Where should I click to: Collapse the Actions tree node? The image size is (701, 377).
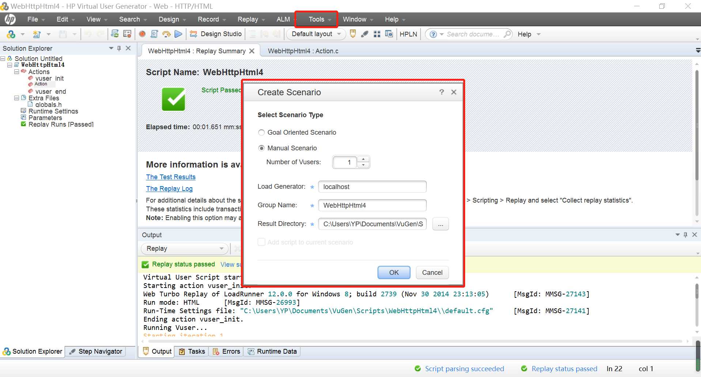tap(16, 72)
